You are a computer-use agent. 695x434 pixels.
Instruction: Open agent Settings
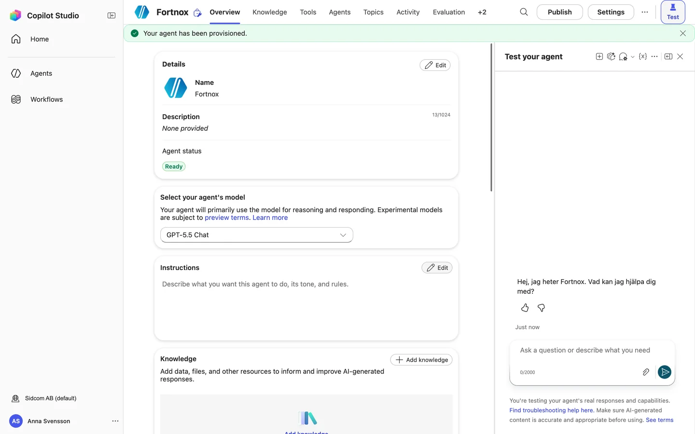[611, 12]
